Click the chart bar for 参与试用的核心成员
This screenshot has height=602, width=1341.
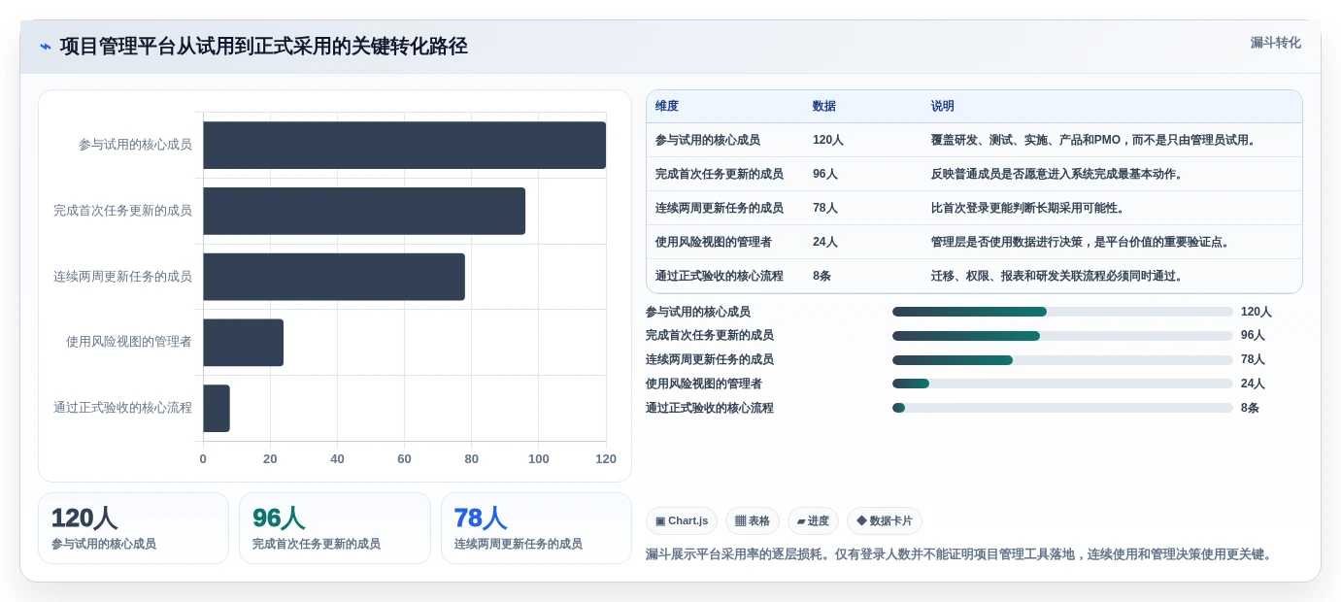[404, 145]
